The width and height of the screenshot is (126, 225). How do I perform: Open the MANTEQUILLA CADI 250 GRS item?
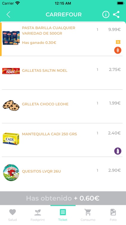62,140
